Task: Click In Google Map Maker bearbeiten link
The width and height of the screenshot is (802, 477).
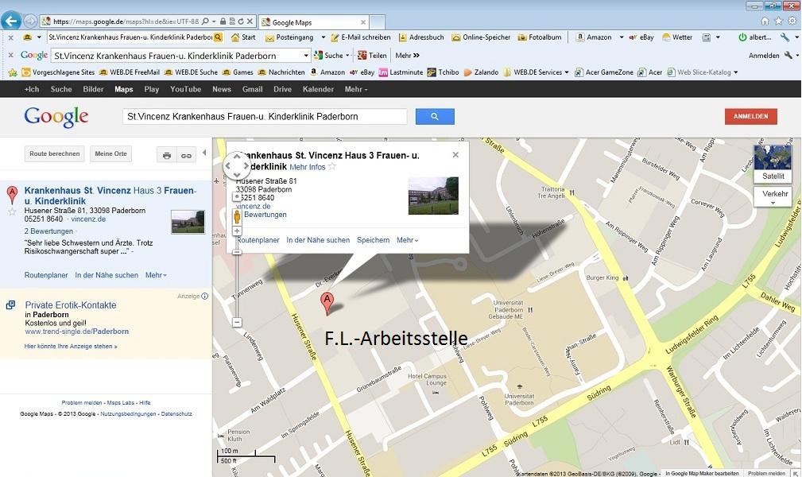Action: pyautogui.click(x=703, y=473)
